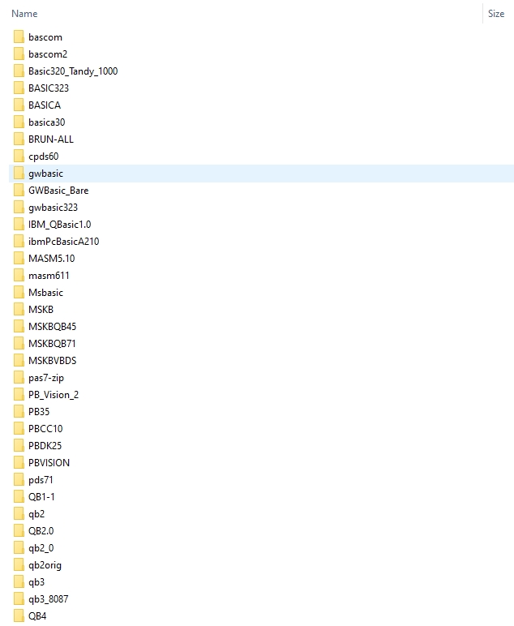This screenshot has width=514, height=626.
Task: Select the PB_Vision_2 folder icon
Action: click(19, 394)
